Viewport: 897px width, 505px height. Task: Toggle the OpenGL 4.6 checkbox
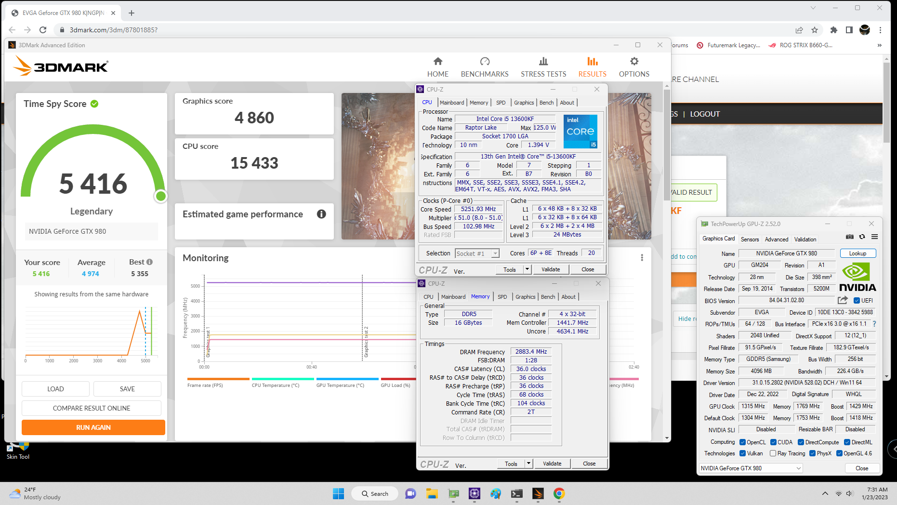pos(840,453)
